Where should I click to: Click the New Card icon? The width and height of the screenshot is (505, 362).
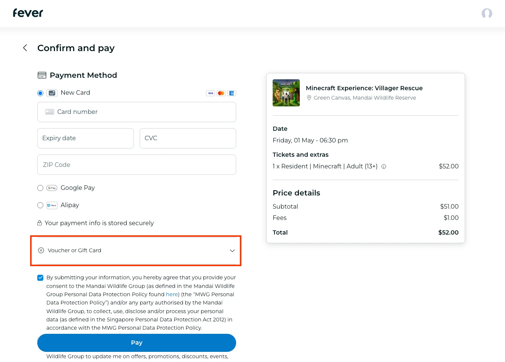click(52, 93)
